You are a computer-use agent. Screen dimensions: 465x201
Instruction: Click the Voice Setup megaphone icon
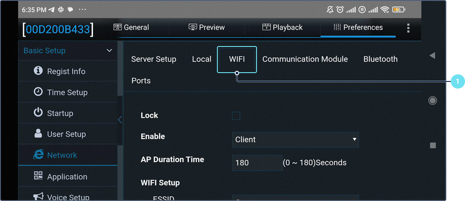[x=38, y=197]
